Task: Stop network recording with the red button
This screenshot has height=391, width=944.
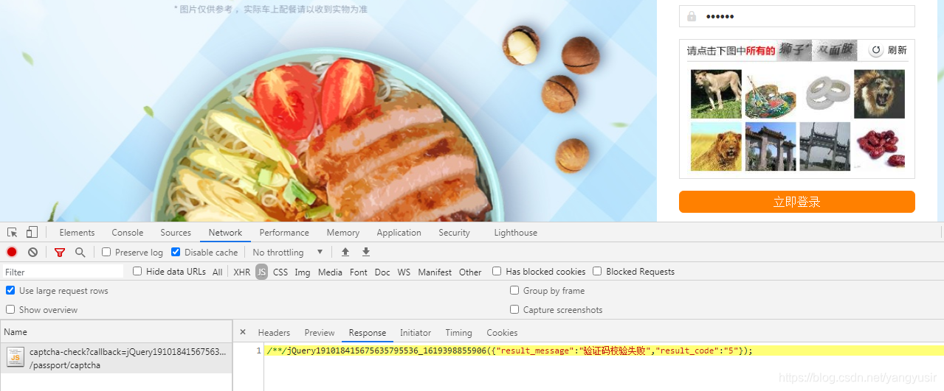Action: (12, 252)
